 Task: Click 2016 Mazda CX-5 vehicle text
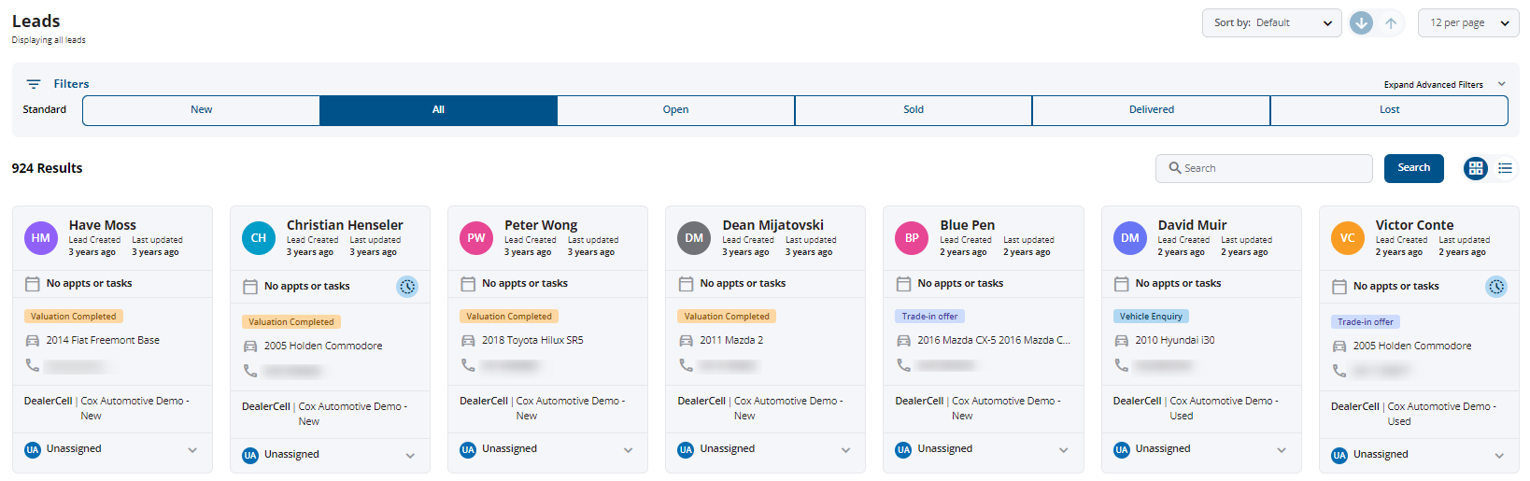pyautogui.click(x=994, y=341)
